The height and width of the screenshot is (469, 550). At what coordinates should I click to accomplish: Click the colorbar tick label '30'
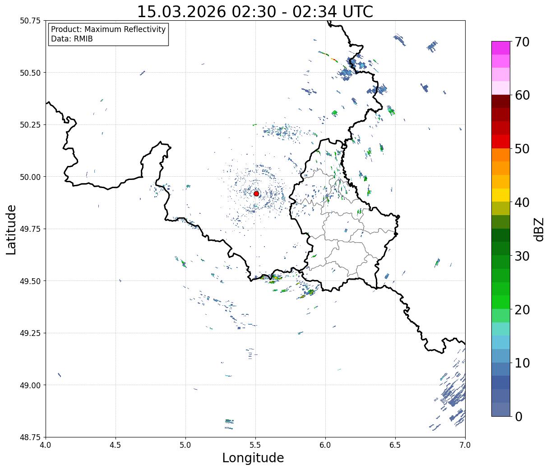coord(522,256)
